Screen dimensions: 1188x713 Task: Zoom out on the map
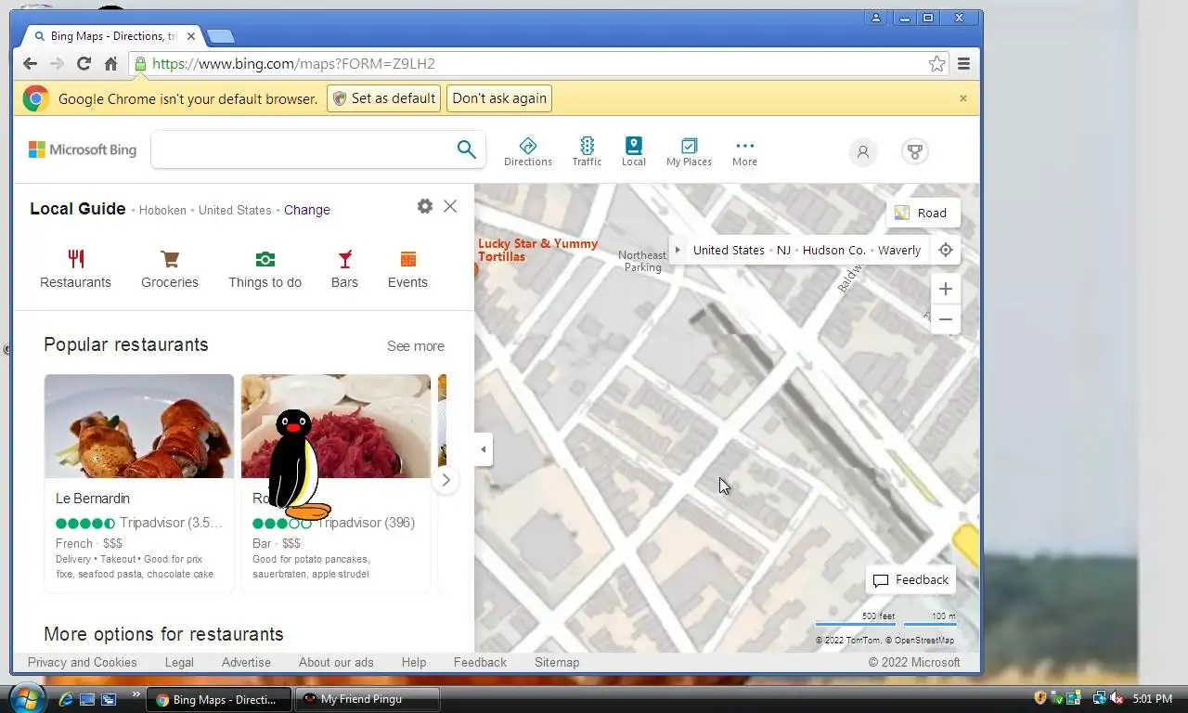click(x=946, y=319)
